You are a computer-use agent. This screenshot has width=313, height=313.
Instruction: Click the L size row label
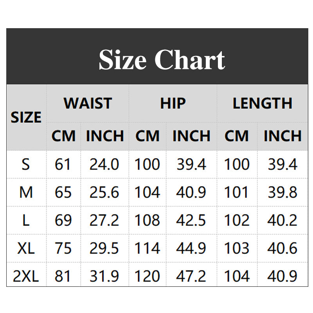click(x=26, y=220)
